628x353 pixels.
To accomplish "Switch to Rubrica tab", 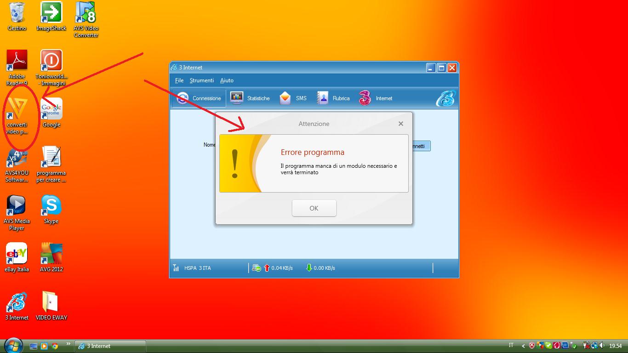I will pyautogui.click(x=333, y=98).
